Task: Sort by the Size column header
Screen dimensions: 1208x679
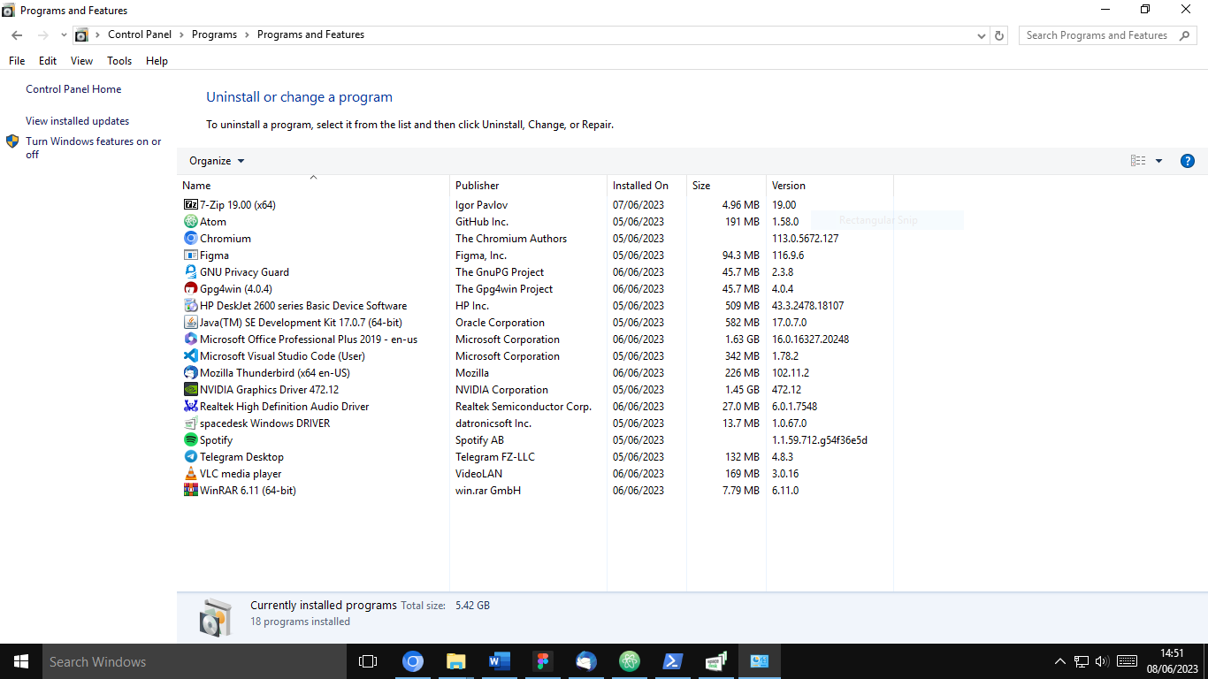Action: (x=726, y=186)
